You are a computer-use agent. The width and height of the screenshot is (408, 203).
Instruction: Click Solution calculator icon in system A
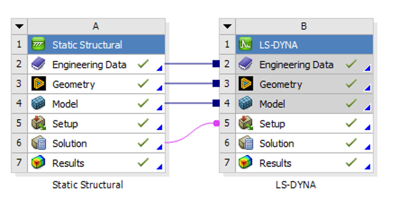(x=38, y=143)
